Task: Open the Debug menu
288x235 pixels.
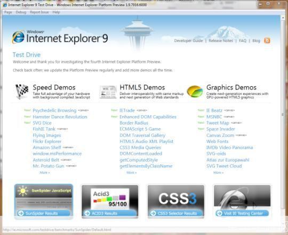Action: pos(21,12)
